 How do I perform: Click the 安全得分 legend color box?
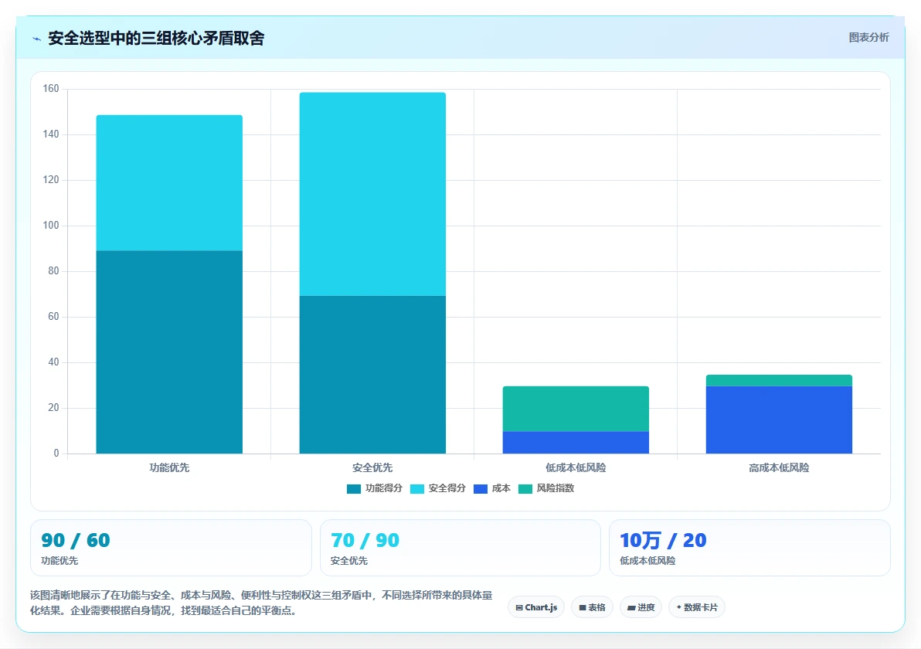coord(417,488)
